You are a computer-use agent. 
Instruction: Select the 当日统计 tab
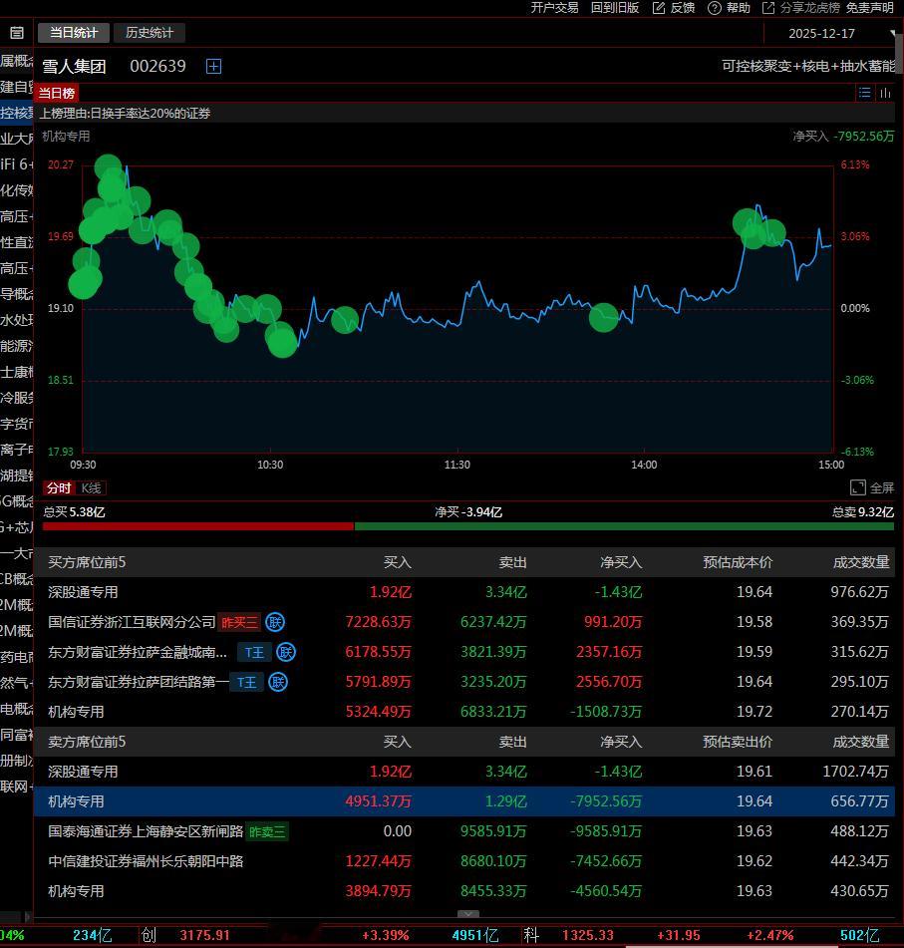(x=74, y=33)
